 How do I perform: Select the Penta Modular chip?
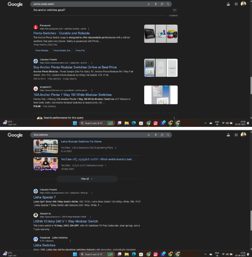pos(42,51)
